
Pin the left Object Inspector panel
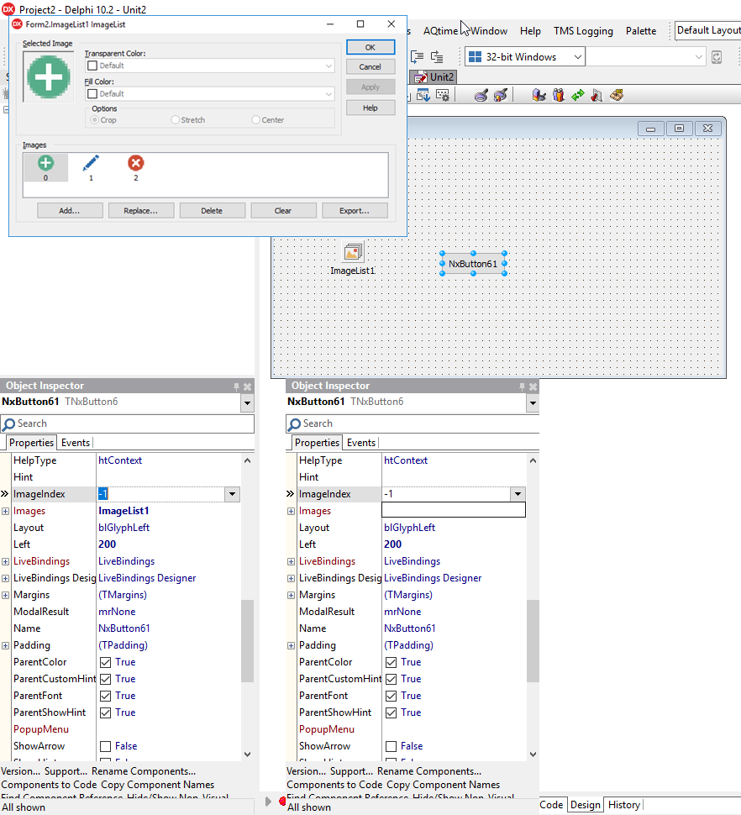(x=236, y=386)
